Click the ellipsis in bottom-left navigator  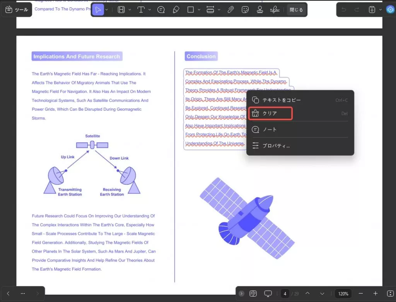(23, 293)
